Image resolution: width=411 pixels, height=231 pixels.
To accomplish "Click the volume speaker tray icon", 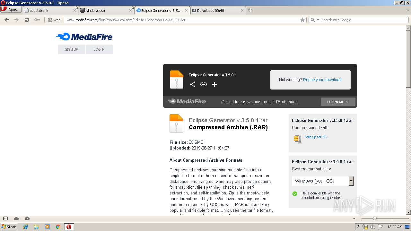I will click(373, 227).
